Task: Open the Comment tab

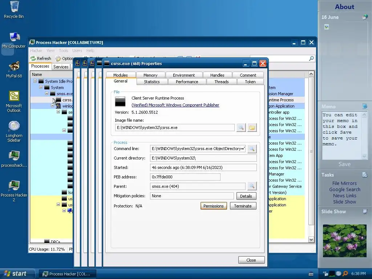Action: tap(248, 75)
